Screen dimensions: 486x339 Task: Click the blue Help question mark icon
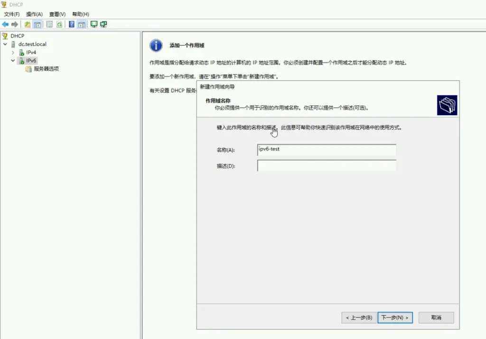click(x=72, y=24)
